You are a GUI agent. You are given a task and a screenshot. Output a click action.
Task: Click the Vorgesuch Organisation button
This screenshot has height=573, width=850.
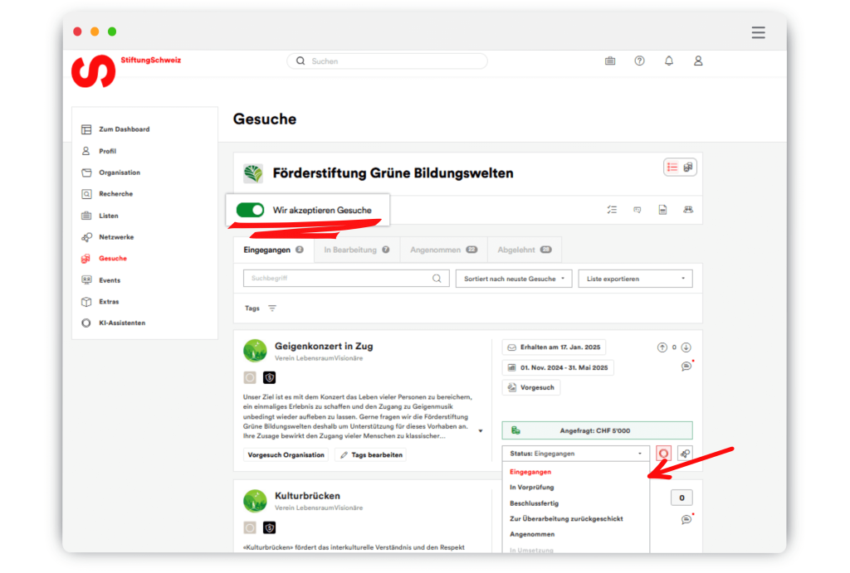(x=286, y=455)
